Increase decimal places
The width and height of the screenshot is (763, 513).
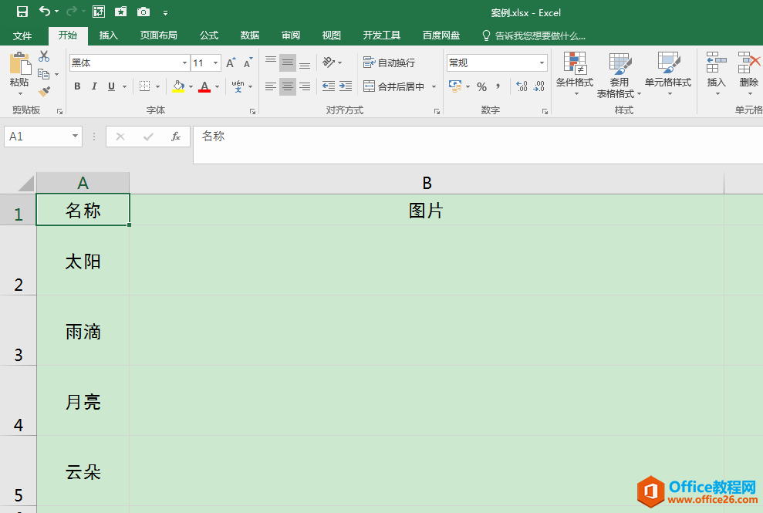(x=522, y=86)
